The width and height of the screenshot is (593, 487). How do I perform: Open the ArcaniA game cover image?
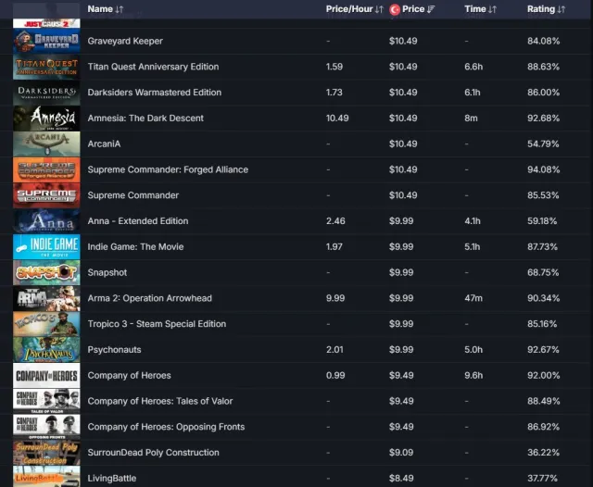[46, 144]
